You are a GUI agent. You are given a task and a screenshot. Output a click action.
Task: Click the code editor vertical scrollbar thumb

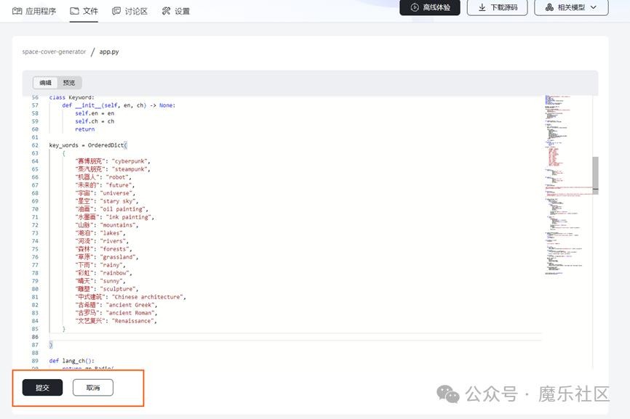click(x=595, y=175)
